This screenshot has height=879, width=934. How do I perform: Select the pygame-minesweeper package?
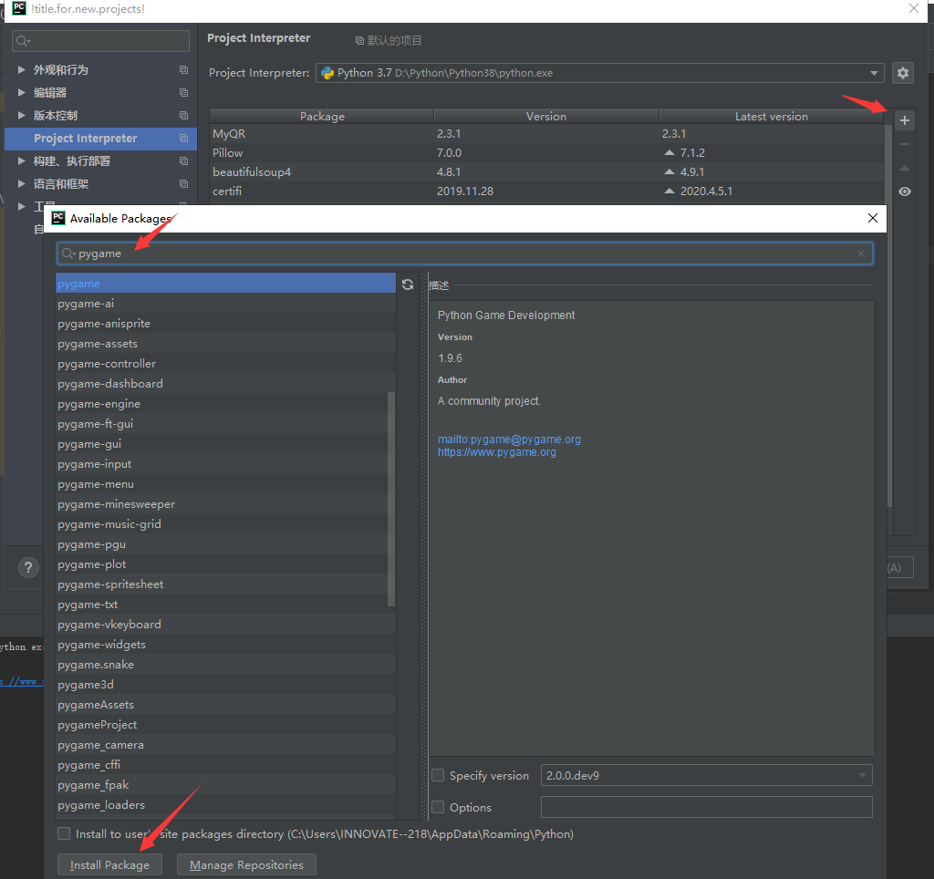click(x=222, y=504)
